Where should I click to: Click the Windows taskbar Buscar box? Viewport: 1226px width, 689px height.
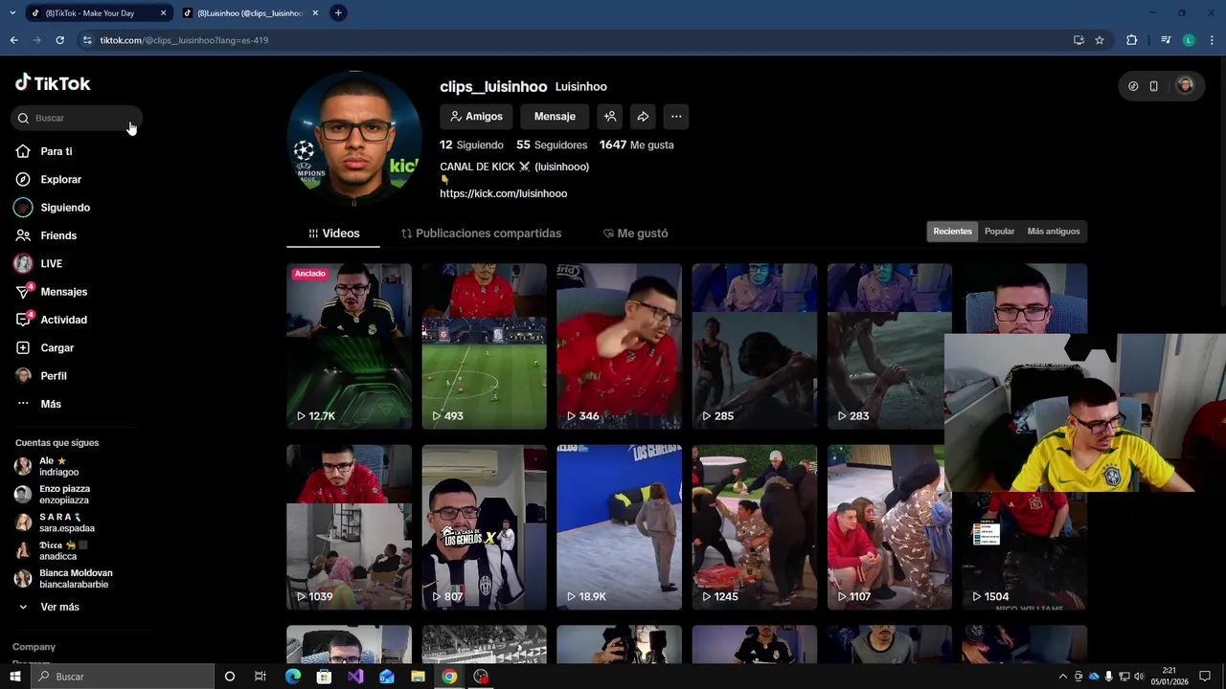[x=122, y=677]
